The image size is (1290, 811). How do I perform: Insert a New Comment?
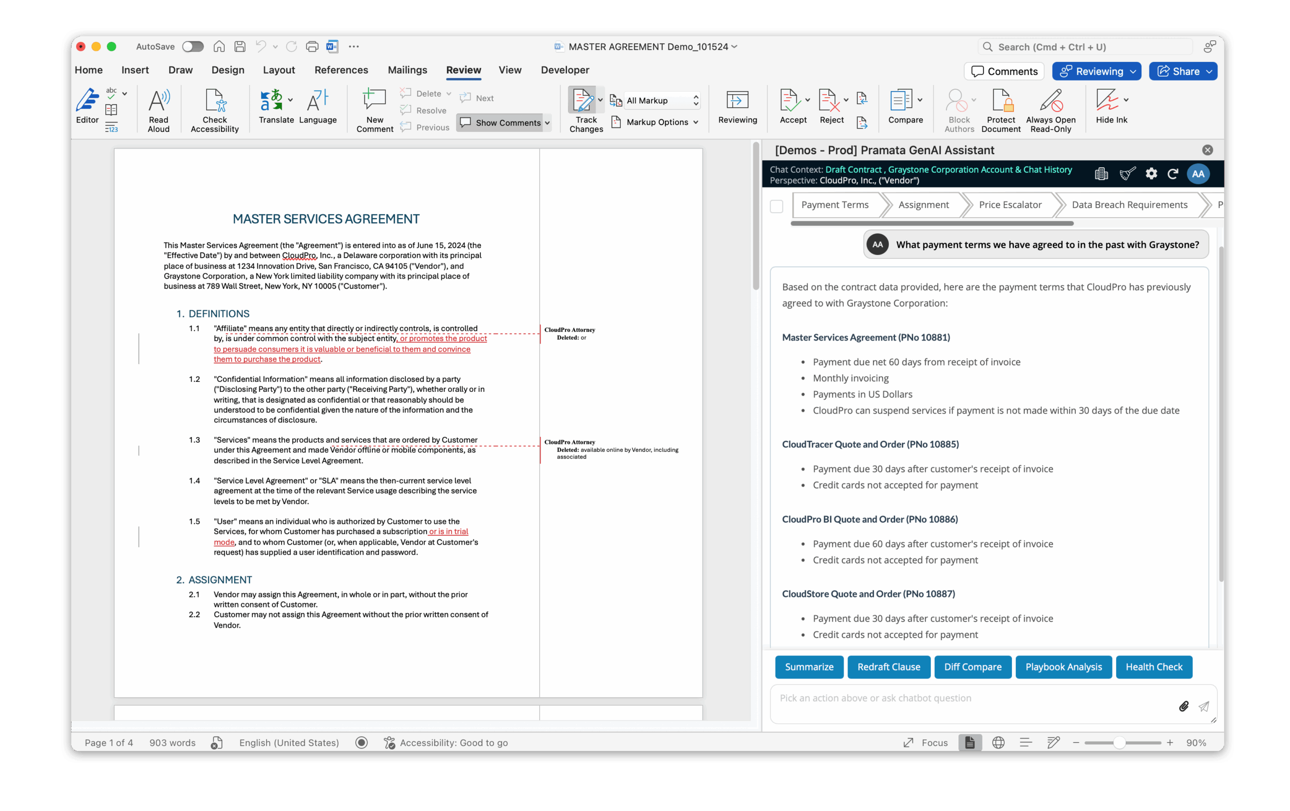point(374,110)
